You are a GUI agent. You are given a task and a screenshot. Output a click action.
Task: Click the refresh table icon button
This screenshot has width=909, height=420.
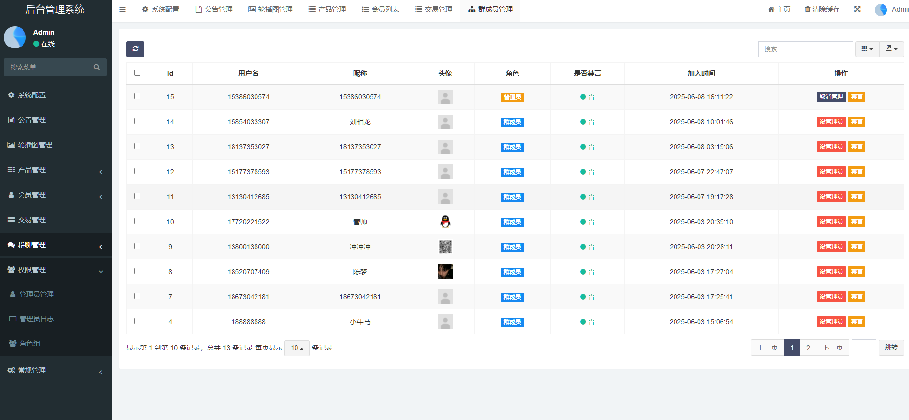(135, 49)
